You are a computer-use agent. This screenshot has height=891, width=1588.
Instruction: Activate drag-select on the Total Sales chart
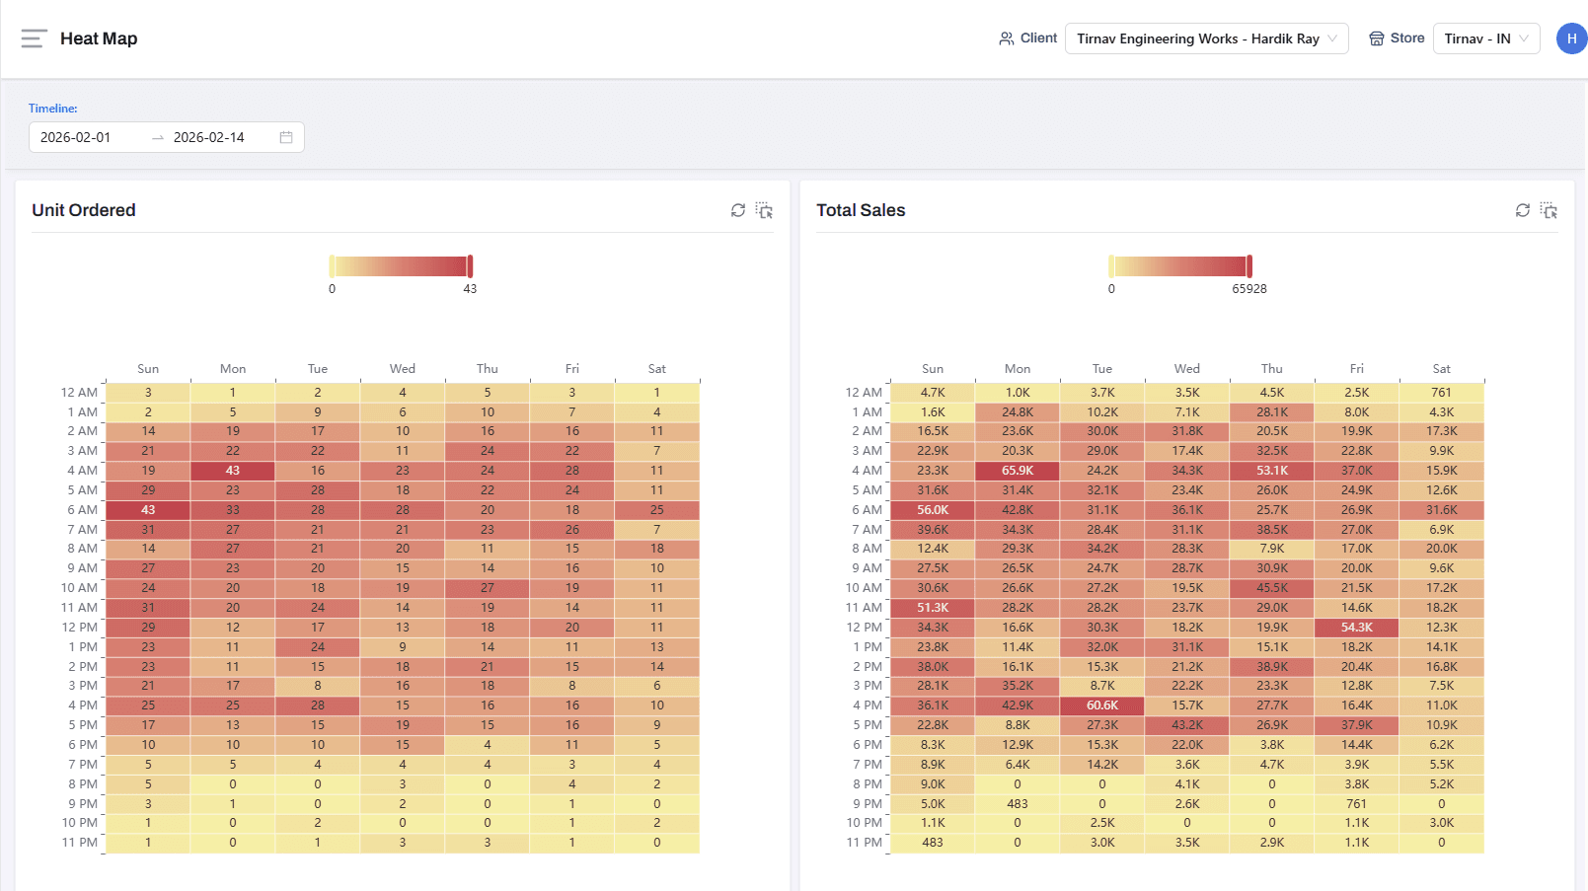pos(1550,210)
